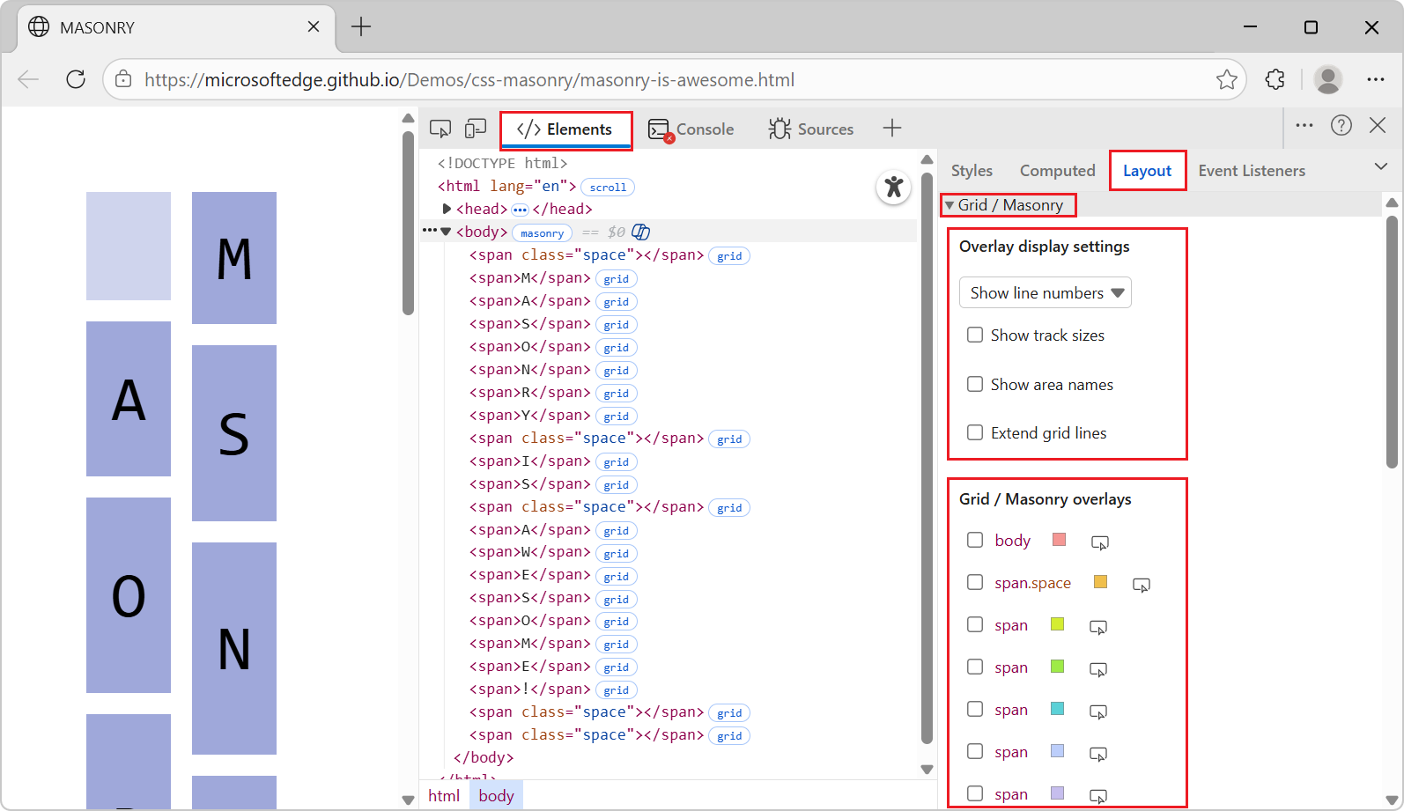The image size is (1404, 811).
Task: Open the Show line numbers dropdown
Action: 1046,293
